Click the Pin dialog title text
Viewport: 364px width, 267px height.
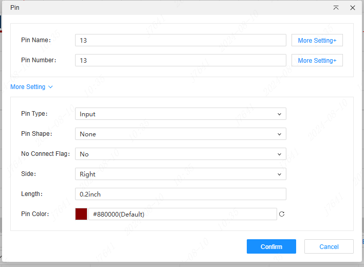[x=15, y=8]
